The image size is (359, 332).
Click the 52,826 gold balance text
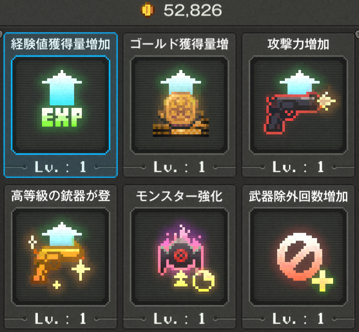pyautogui.click(x=193, y=10)
